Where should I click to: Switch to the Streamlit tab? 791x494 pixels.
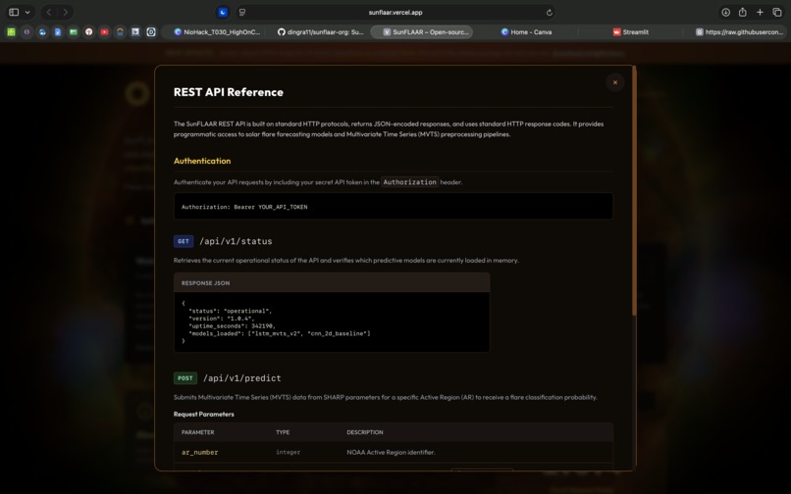pyautogui.click(x=631, y=31)
